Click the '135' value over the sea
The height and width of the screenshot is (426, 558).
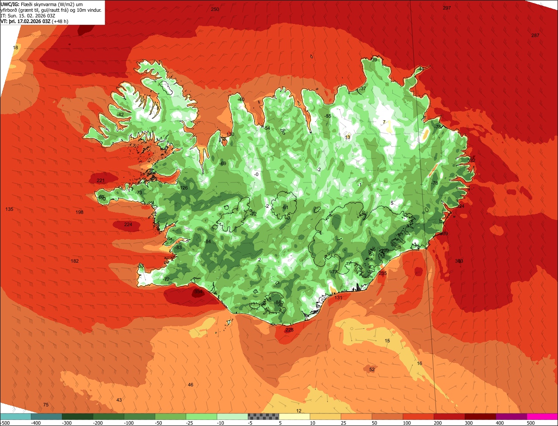tap(9, 209)
